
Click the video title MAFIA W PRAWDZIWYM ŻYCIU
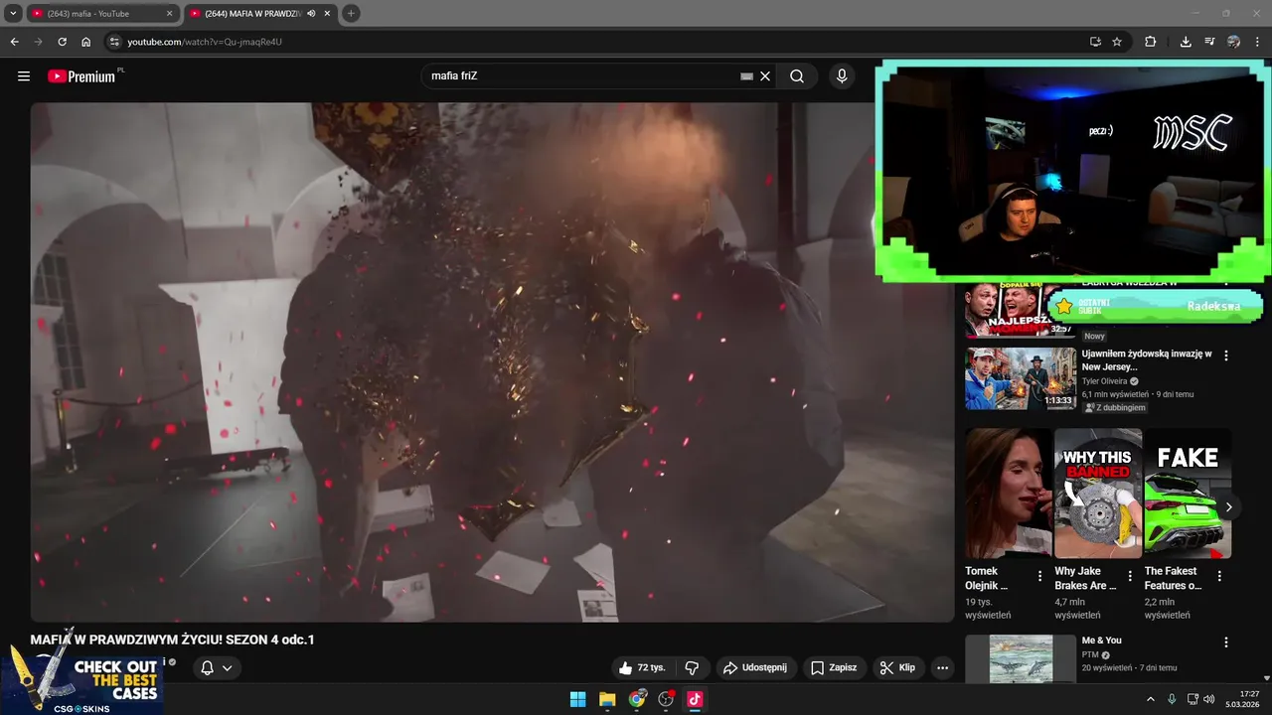point(172,640)
